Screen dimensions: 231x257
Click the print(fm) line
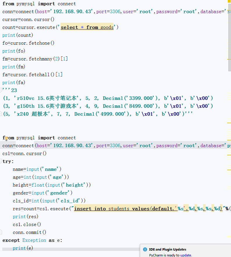pos(14,67)
